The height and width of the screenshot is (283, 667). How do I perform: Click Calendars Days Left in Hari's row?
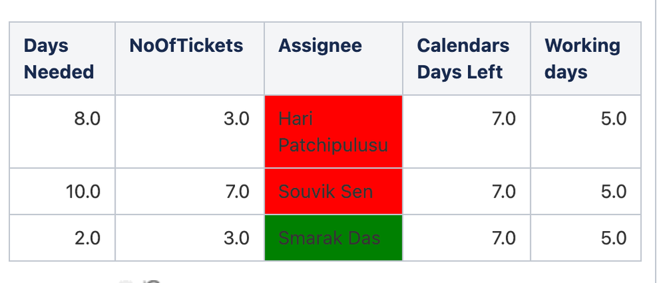pyautogui.click(x=503, y=119)
